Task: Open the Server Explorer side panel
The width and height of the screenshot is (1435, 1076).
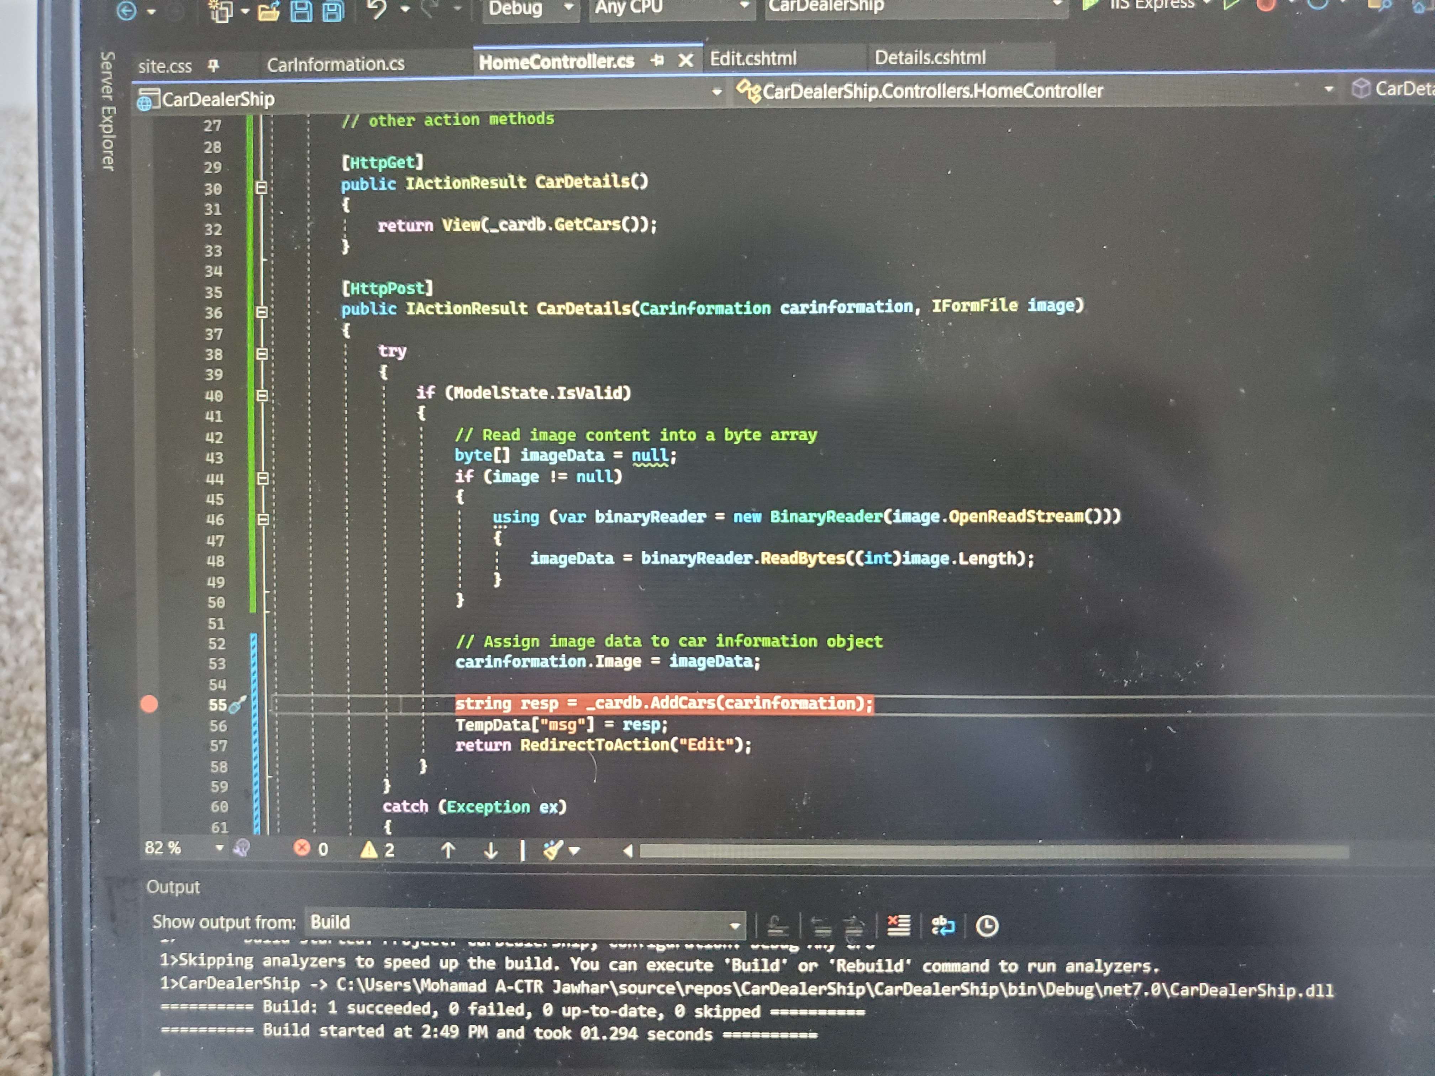Action: tap(108, 111)
